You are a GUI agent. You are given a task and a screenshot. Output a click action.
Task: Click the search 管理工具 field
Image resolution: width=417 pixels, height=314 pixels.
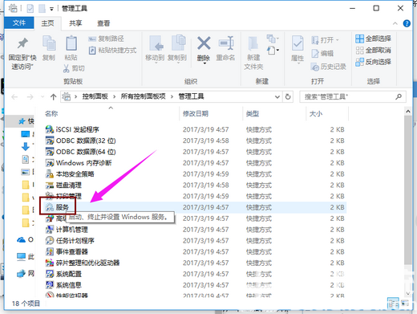pos(353,96)
